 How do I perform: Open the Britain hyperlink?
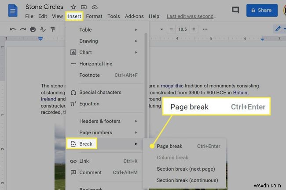pyautogui.click(x=240, y=93)
